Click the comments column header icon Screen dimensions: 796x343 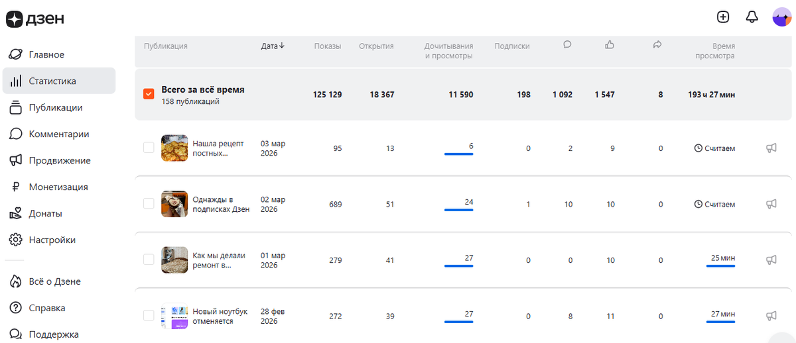point(567,45)
